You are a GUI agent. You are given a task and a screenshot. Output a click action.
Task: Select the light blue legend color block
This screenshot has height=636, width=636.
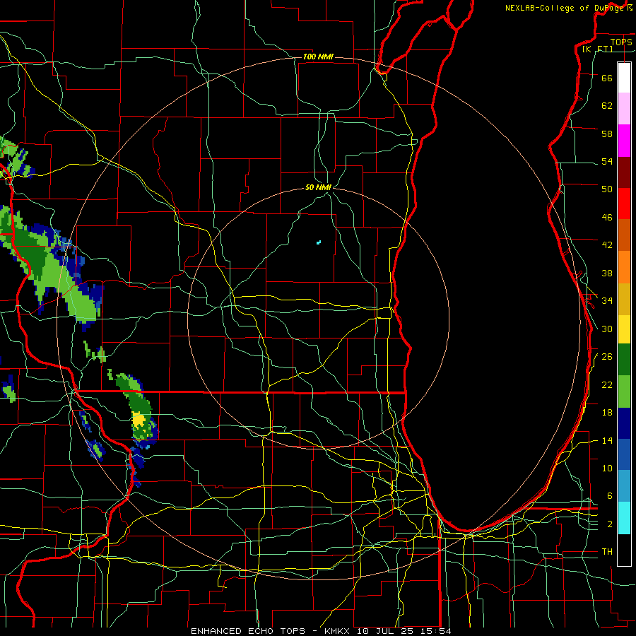[x=624, y=486]
